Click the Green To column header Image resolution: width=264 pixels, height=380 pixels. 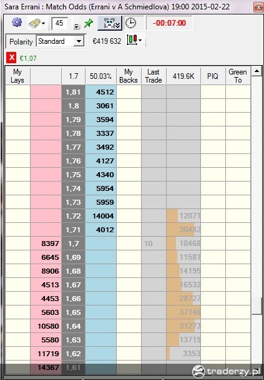pos(238,76)
